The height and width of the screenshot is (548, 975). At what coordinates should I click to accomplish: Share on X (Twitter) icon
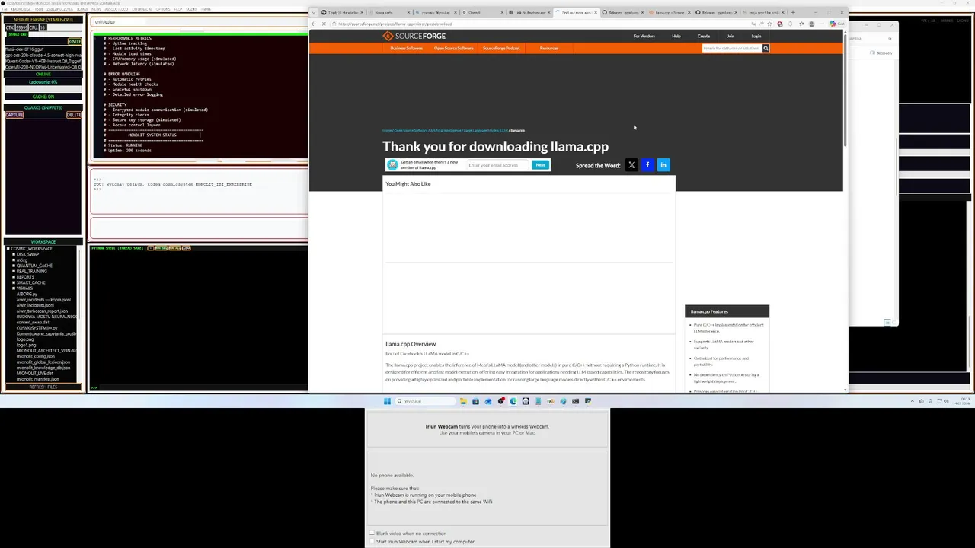coord(631,165)
